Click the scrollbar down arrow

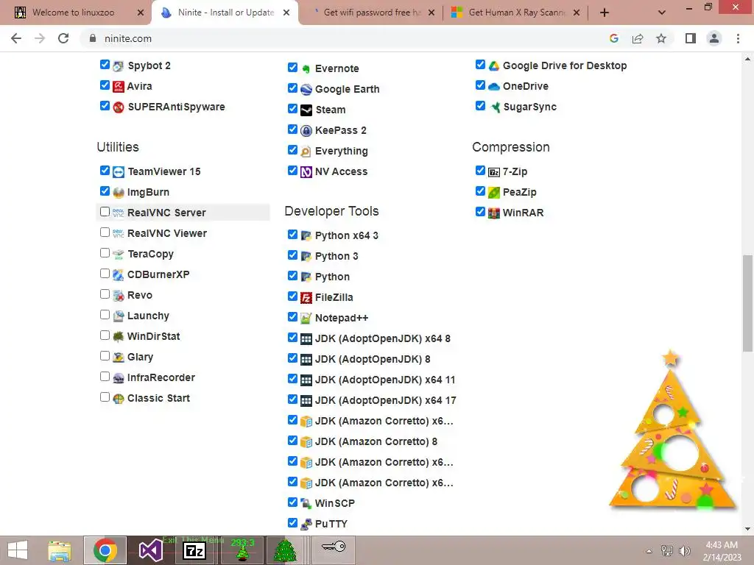tap(747, 529)
